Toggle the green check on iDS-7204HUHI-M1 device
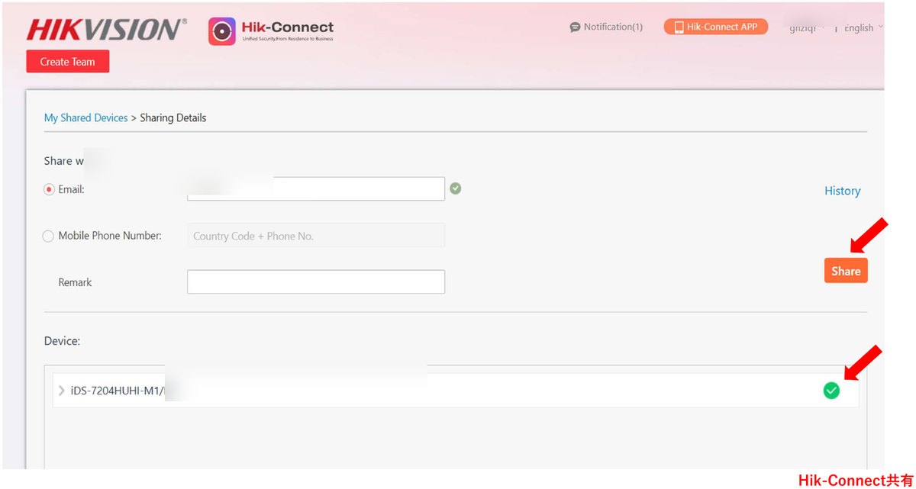 [x=831, y=391]
